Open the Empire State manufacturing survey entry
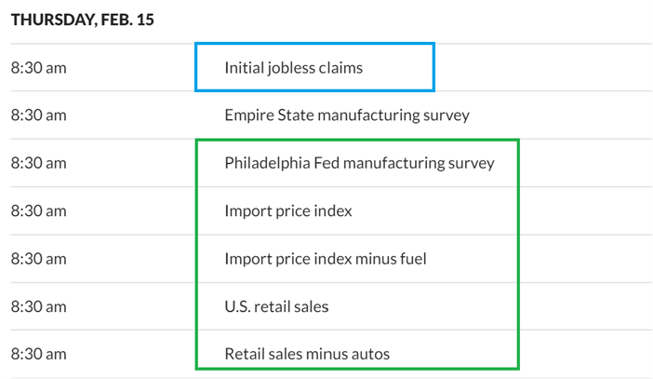The width and height of the screenshot is (653, 379). pyautogui.click(x=346, y=115)
